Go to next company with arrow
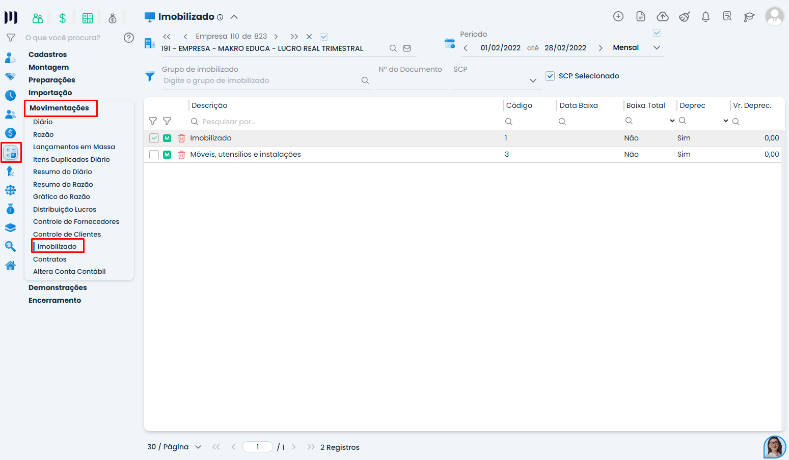The height and width of the screenshot is (460, 789). tap(276, 37)
